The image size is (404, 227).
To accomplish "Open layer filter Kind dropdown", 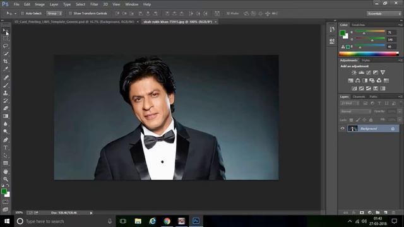I will (x=350, y=103).
